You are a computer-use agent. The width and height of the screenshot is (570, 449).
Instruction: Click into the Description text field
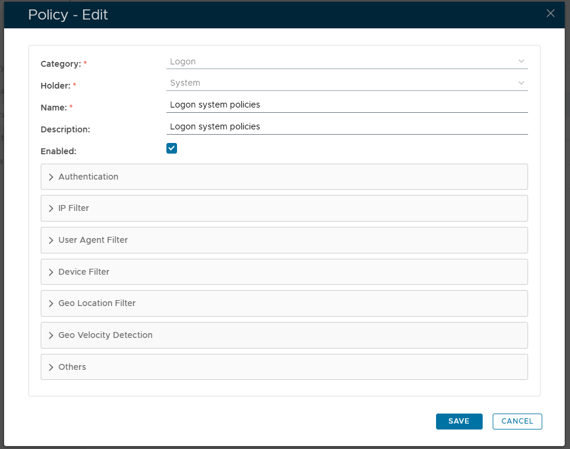(347, 126)
